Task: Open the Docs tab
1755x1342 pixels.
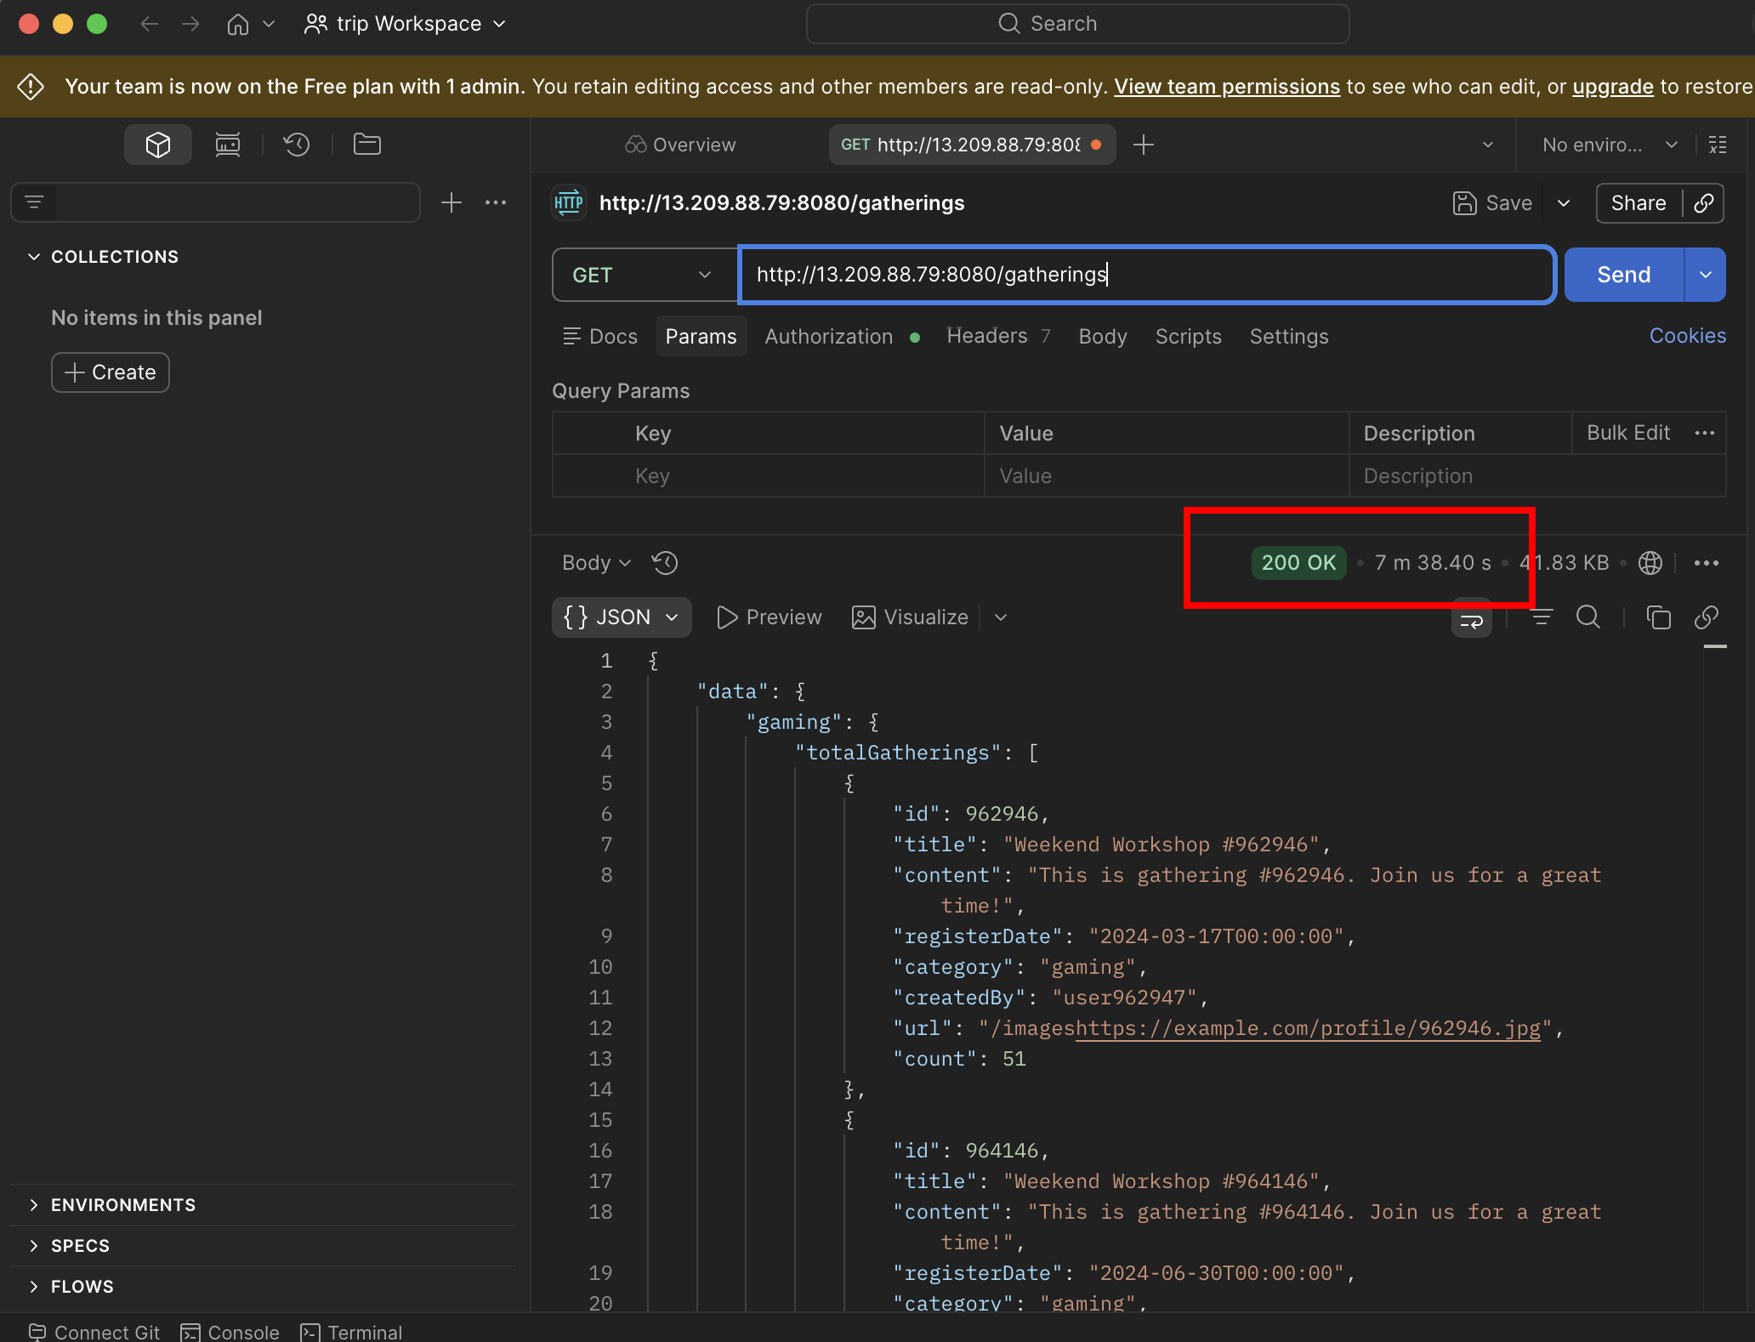Action: 600,337
